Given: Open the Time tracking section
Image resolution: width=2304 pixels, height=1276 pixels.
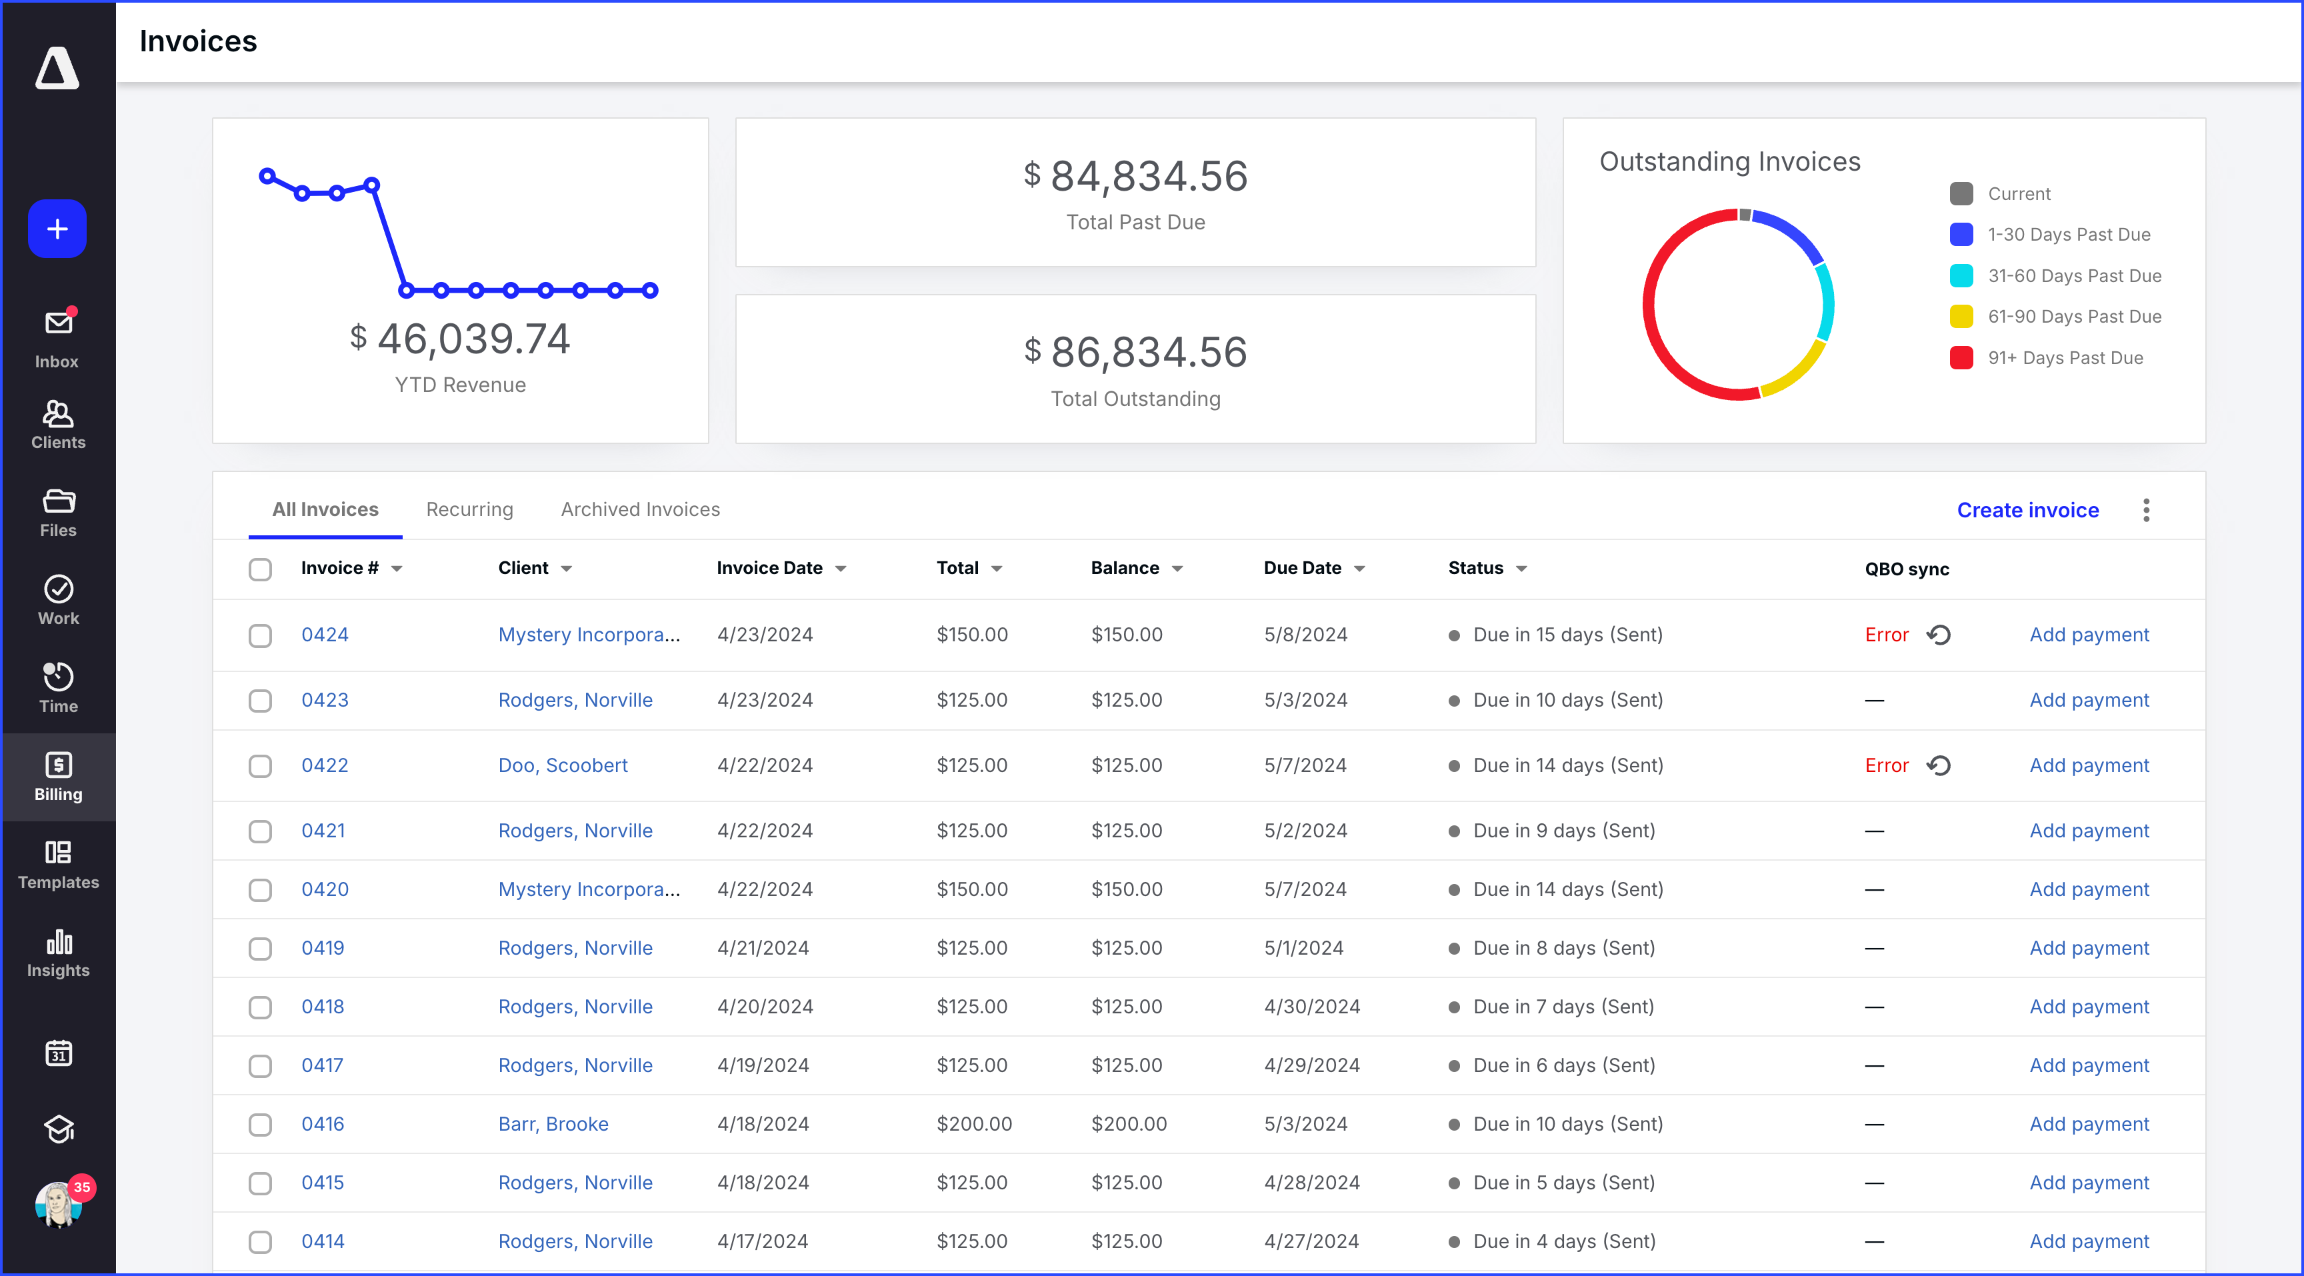Looking at the screenshot, I should click(x=57, y=686).
